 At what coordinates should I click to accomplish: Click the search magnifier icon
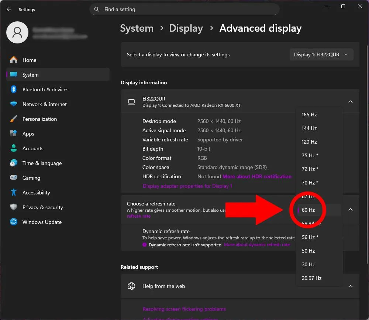(x=96, y=10)
